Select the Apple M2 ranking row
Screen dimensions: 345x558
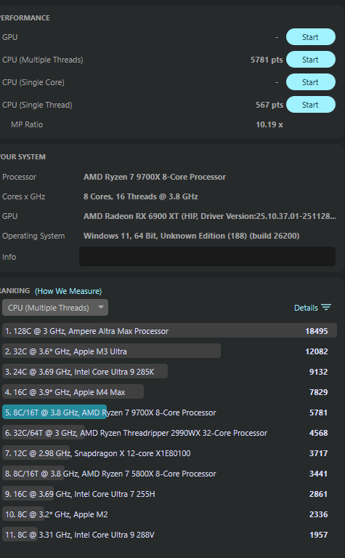coord(169,514)
